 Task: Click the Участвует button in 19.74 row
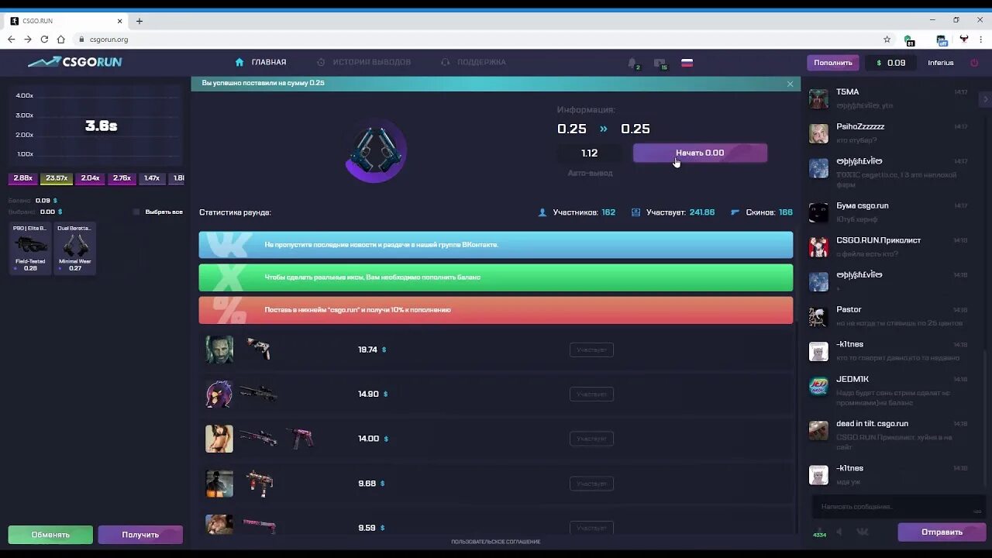point(591,350)
